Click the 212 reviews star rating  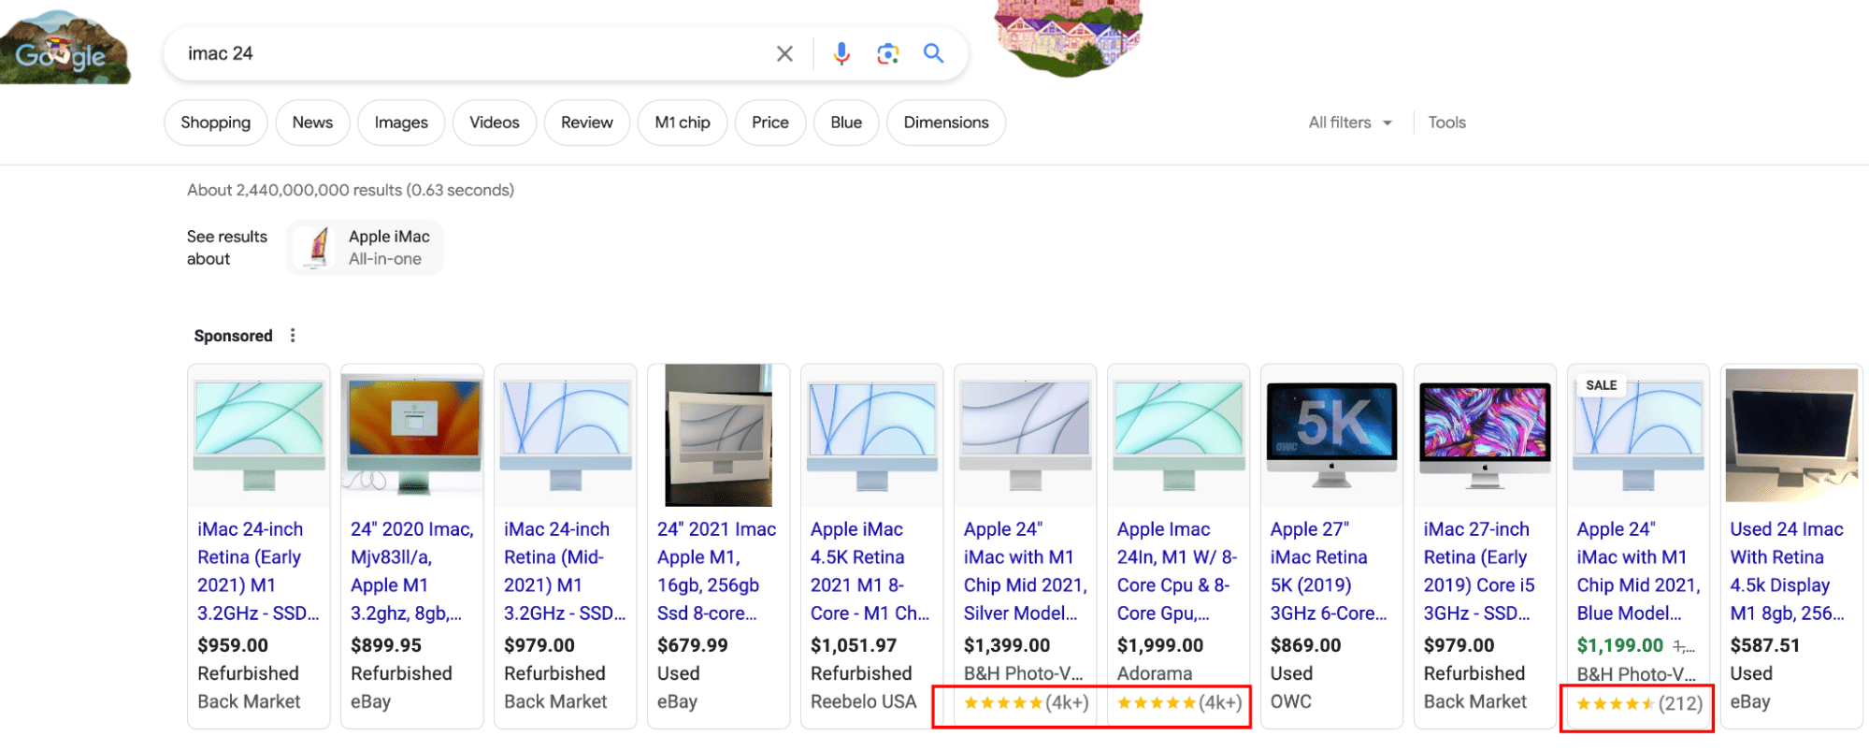coord(1638,704)
